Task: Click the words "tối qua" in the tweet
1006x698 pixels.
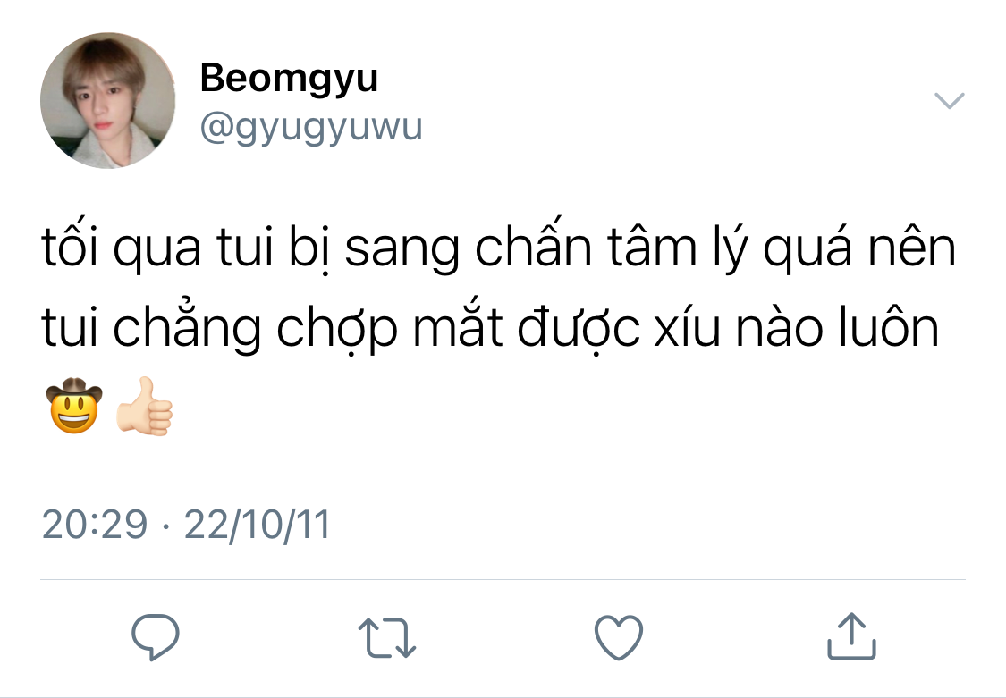Action: (x=122, y=248)
